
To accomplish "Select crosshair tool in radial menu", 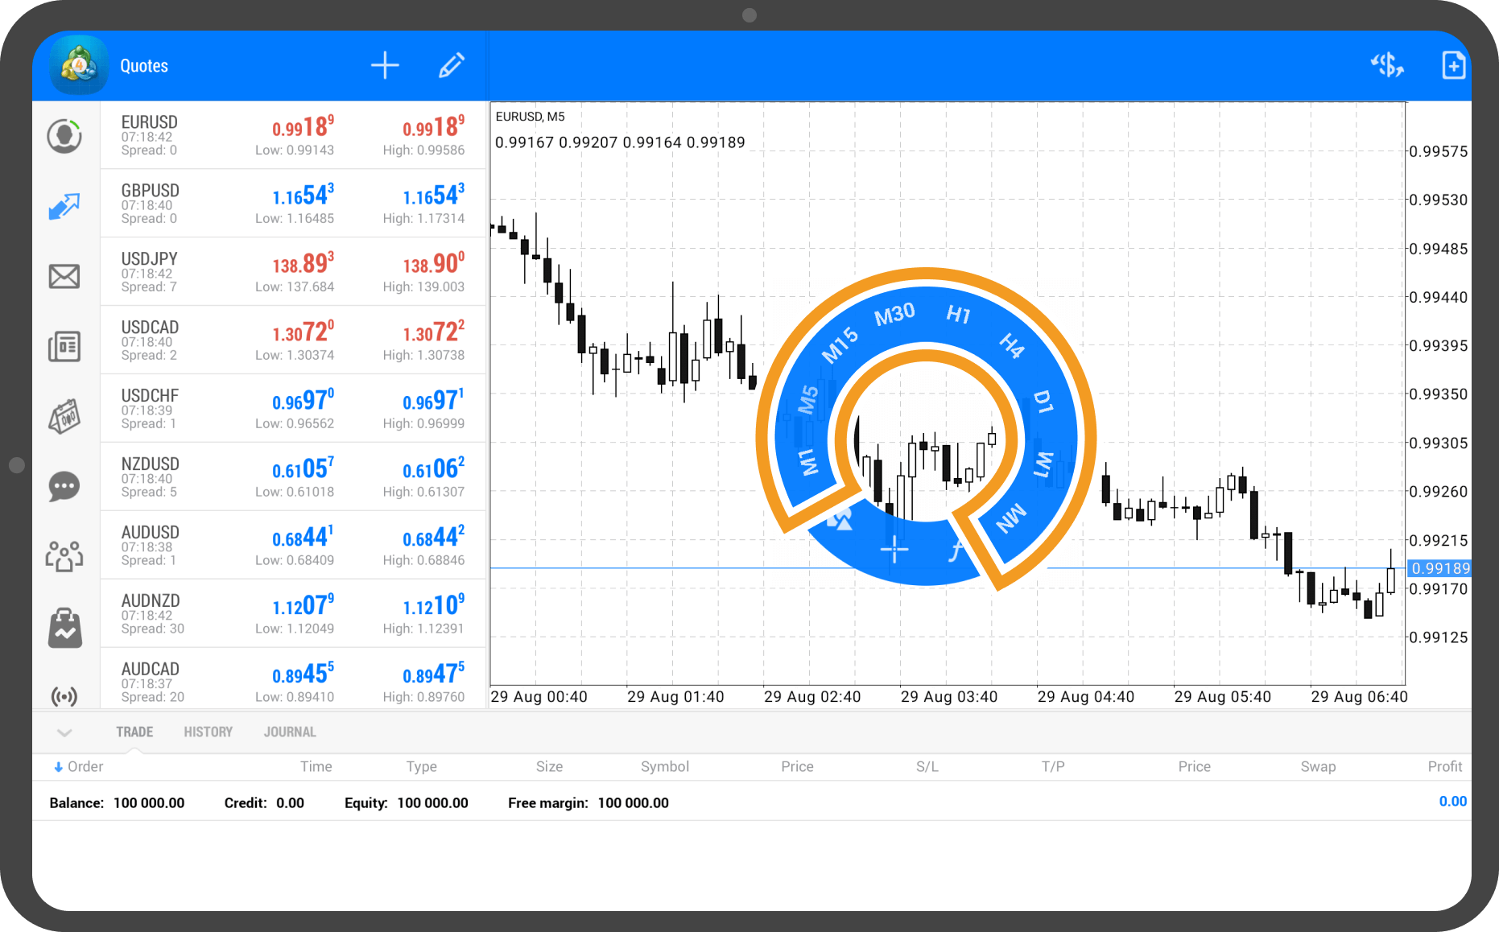I will tap(894, 551).
